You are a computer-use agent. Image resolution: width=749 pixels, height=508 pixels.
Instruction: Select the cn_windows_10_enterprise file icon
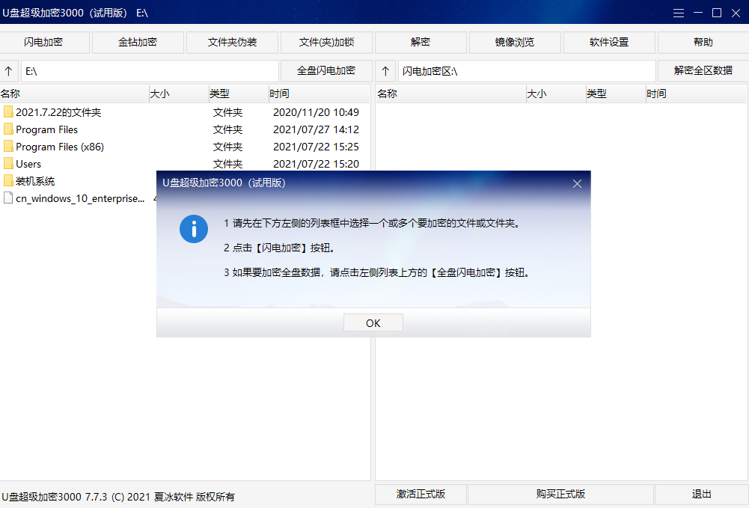[x=8, y=198]
